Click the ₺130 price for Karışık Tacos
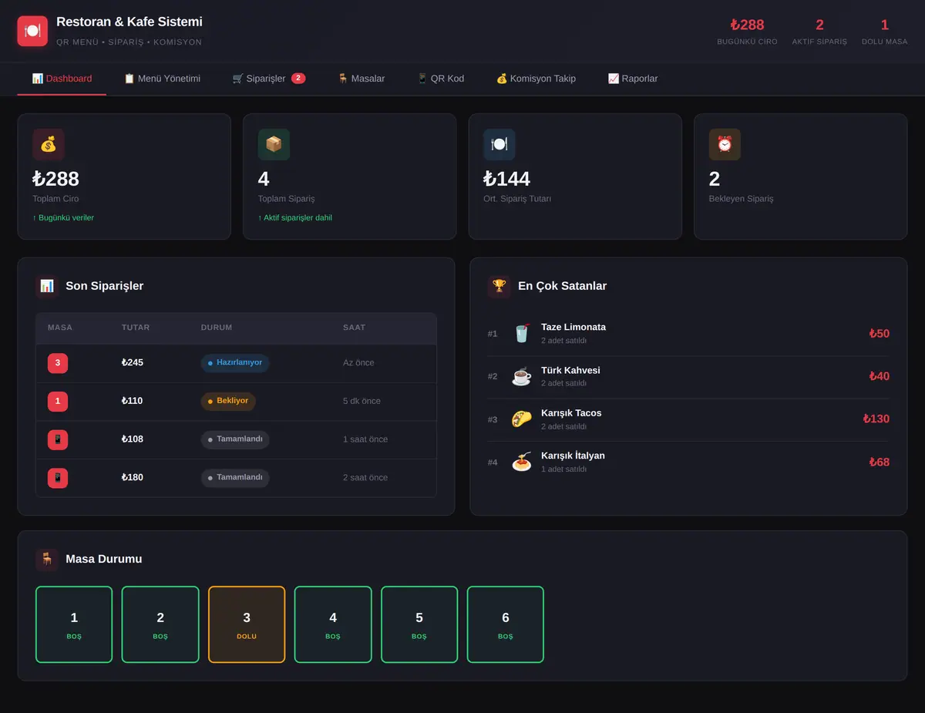The image size is (925, 713). (876, 419)
